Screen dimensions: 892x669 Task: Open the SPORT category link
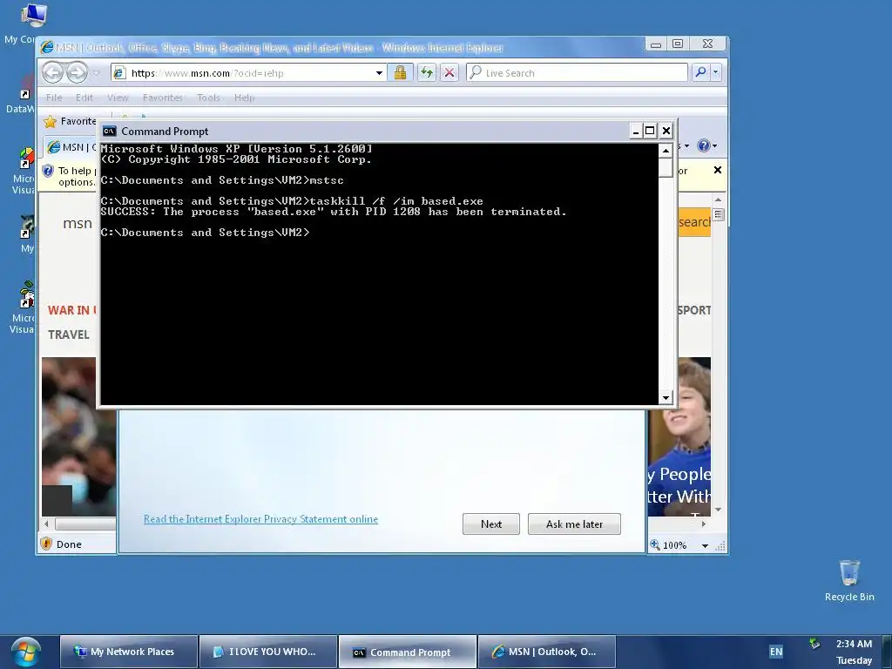pyautogui.click(x=694, y=310)
